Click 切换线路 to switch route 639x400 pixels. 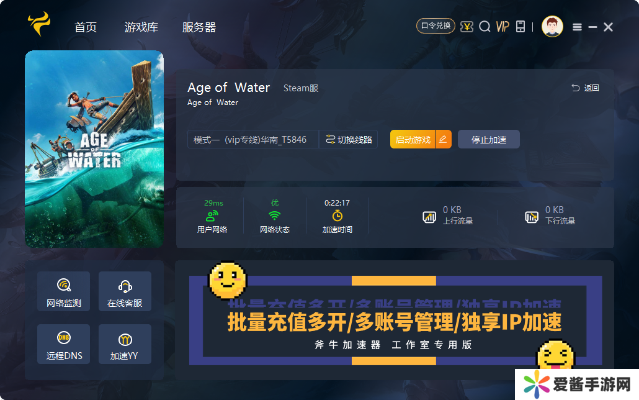349,140
